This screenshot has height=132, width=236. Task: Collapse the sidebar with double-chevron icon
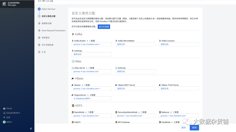31,128
